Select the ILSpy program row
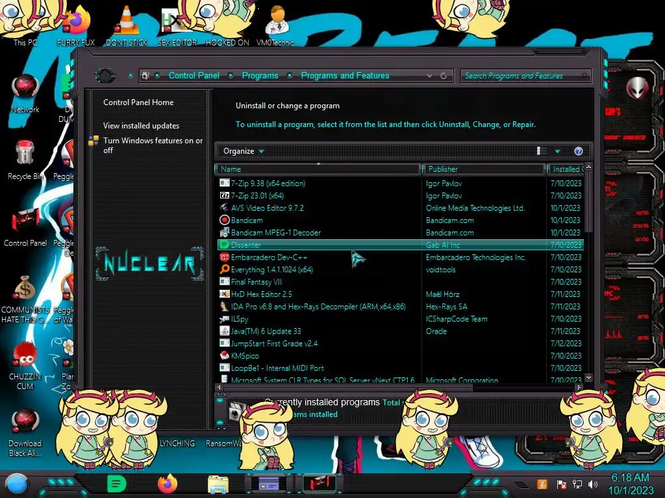665x498 pixels. (x=400, y=319)
